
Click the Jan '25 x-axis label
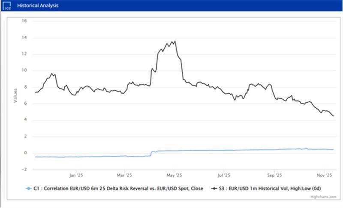point(75,175)
